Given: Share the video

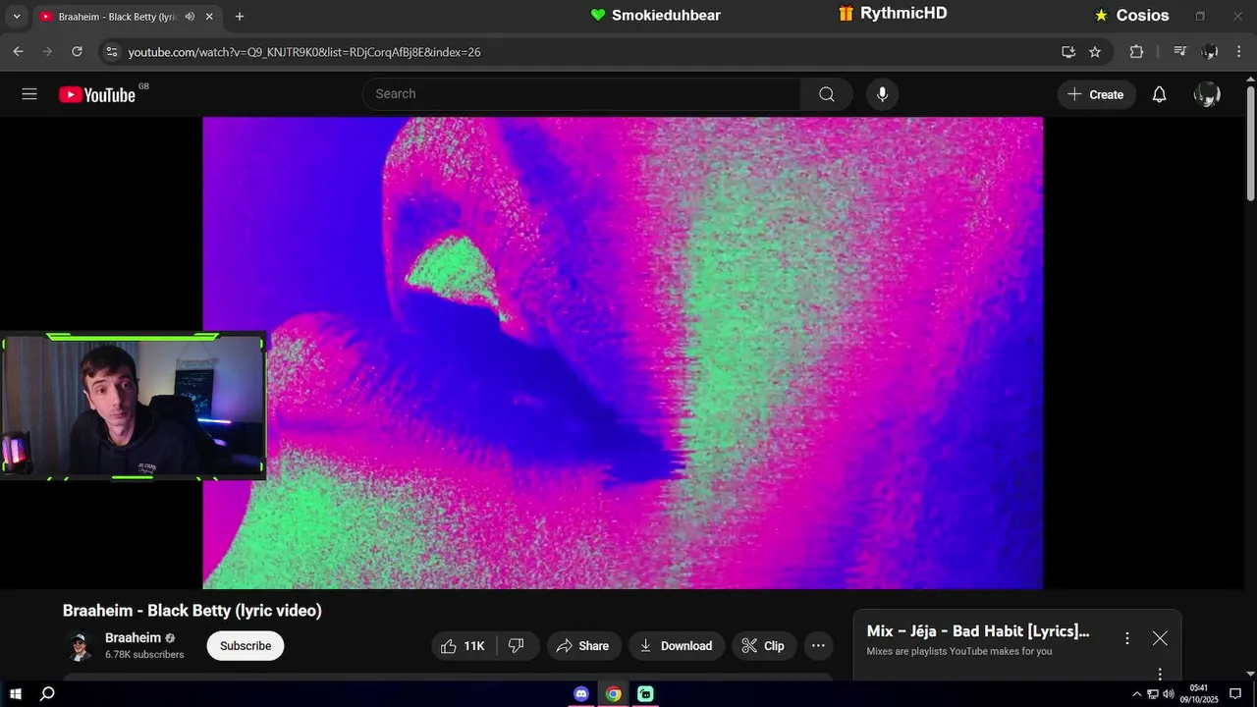Looking at the screenshot, I should coord(583,645).
